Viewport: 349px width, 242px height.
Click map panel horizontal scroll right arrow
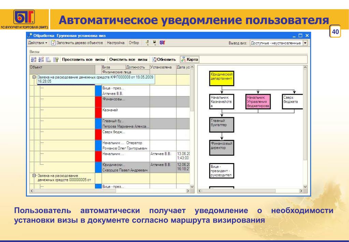(x=301, y=191)
